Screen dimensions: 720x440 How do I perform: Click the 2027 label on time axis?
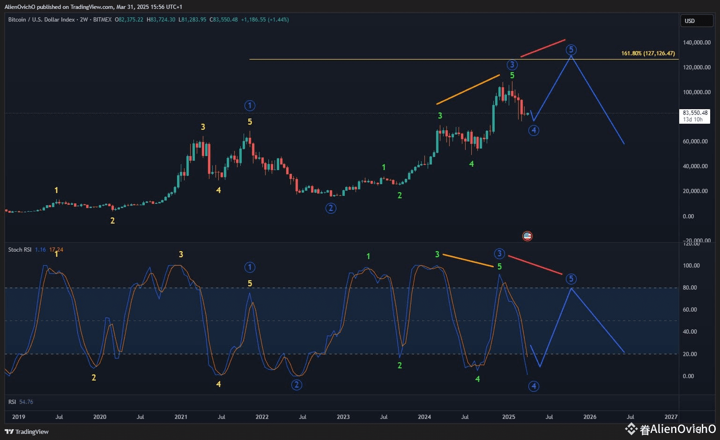(x=671, y=417)
